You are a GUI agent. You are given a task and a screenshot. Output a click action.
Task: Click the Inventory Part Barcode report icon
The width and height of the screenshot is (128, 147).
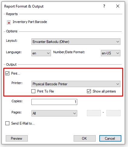click(9, 22)
